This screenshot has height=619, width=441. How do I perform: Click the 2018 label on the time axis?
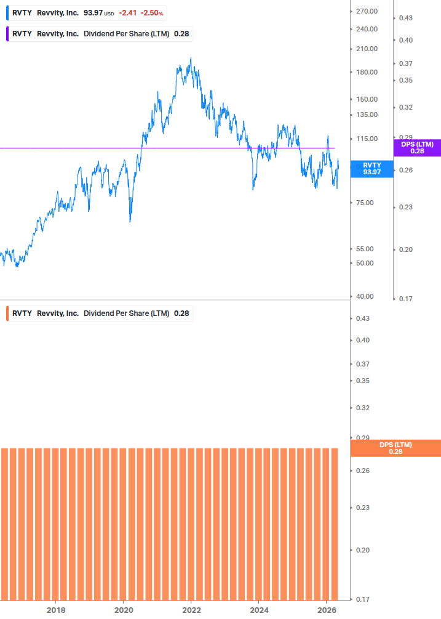[x=56, y=610]
